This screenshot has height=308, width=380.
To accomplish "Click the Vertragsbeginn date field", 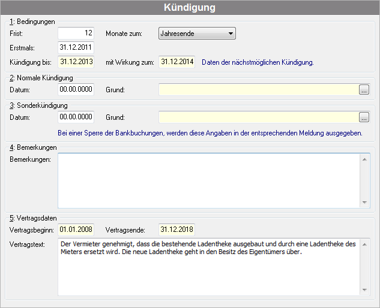I will (x=76, y=230).
